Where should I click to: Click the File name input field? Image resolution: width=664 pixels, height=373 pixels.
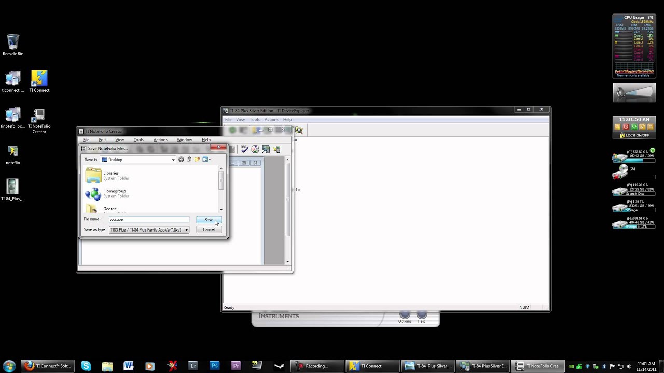(x=149, y=219)
